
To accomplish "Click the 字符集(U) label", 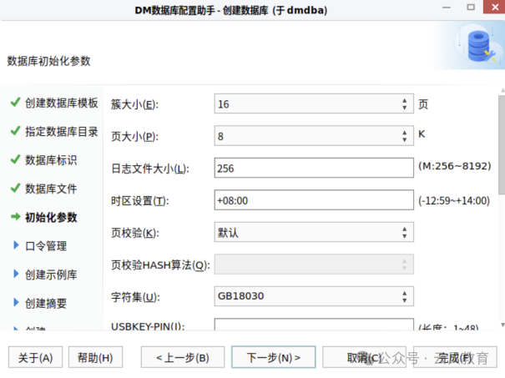I will coord(135,297).
